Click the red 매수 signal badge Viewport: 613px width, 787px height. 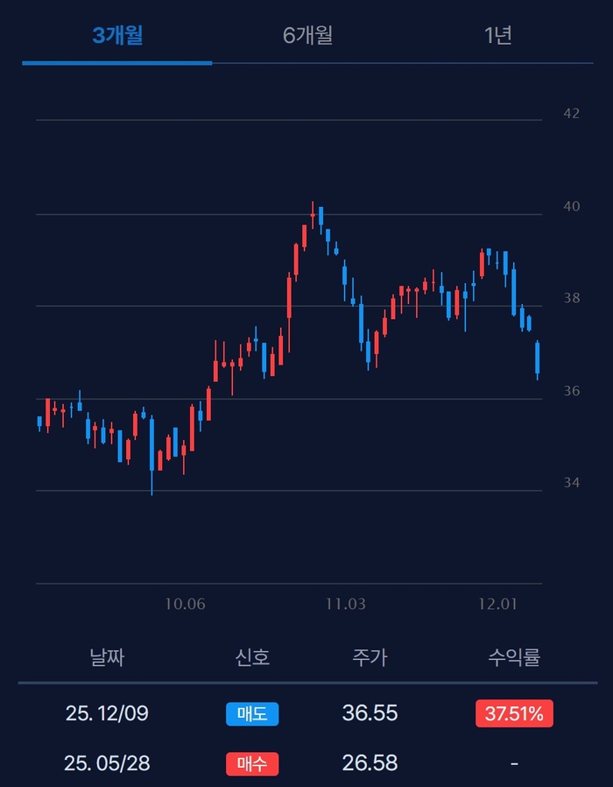click(252, 764)
